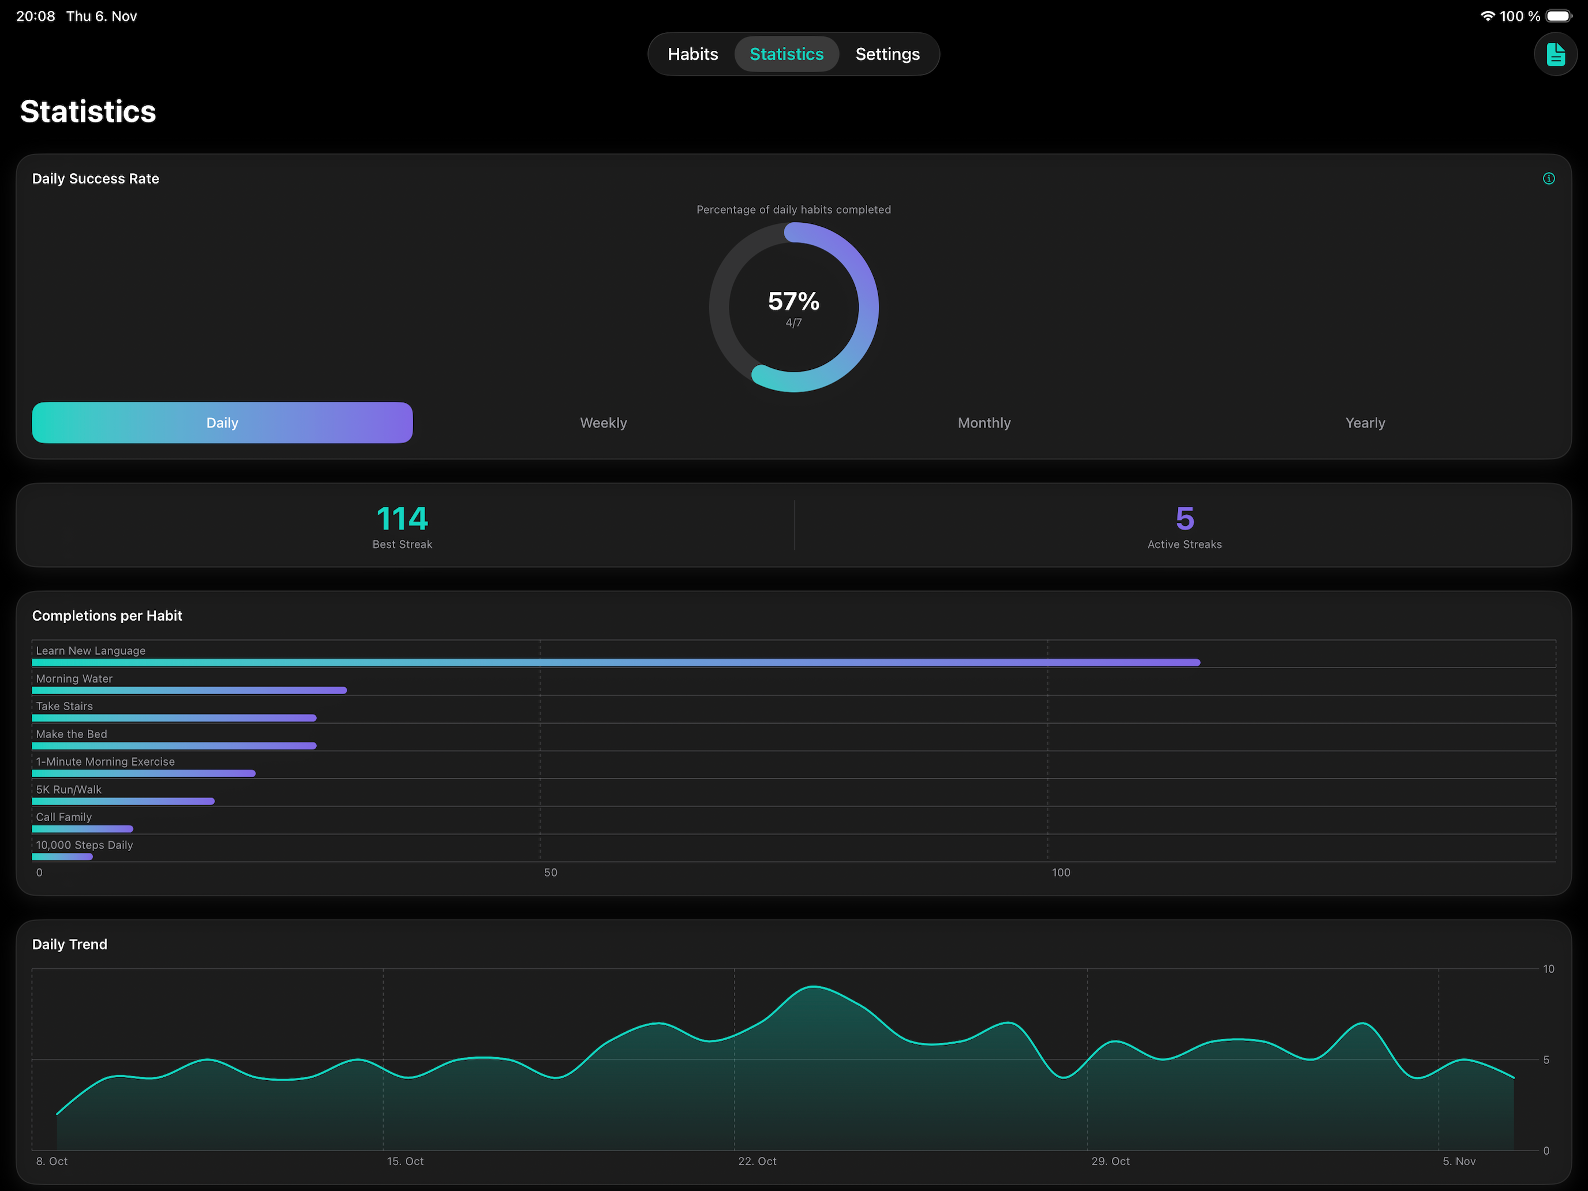Check the Wi-Fi status icon
The height and width of the screenshot is (1191, 1588).
click(x=1488, y=16)
